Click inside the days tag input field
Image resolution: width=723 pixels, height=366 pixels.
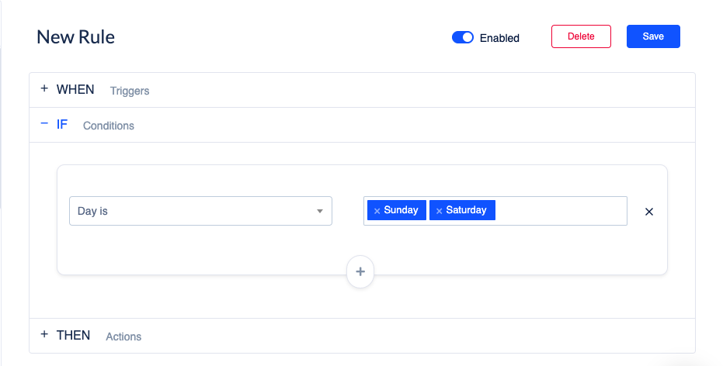(x=560, y=211)
